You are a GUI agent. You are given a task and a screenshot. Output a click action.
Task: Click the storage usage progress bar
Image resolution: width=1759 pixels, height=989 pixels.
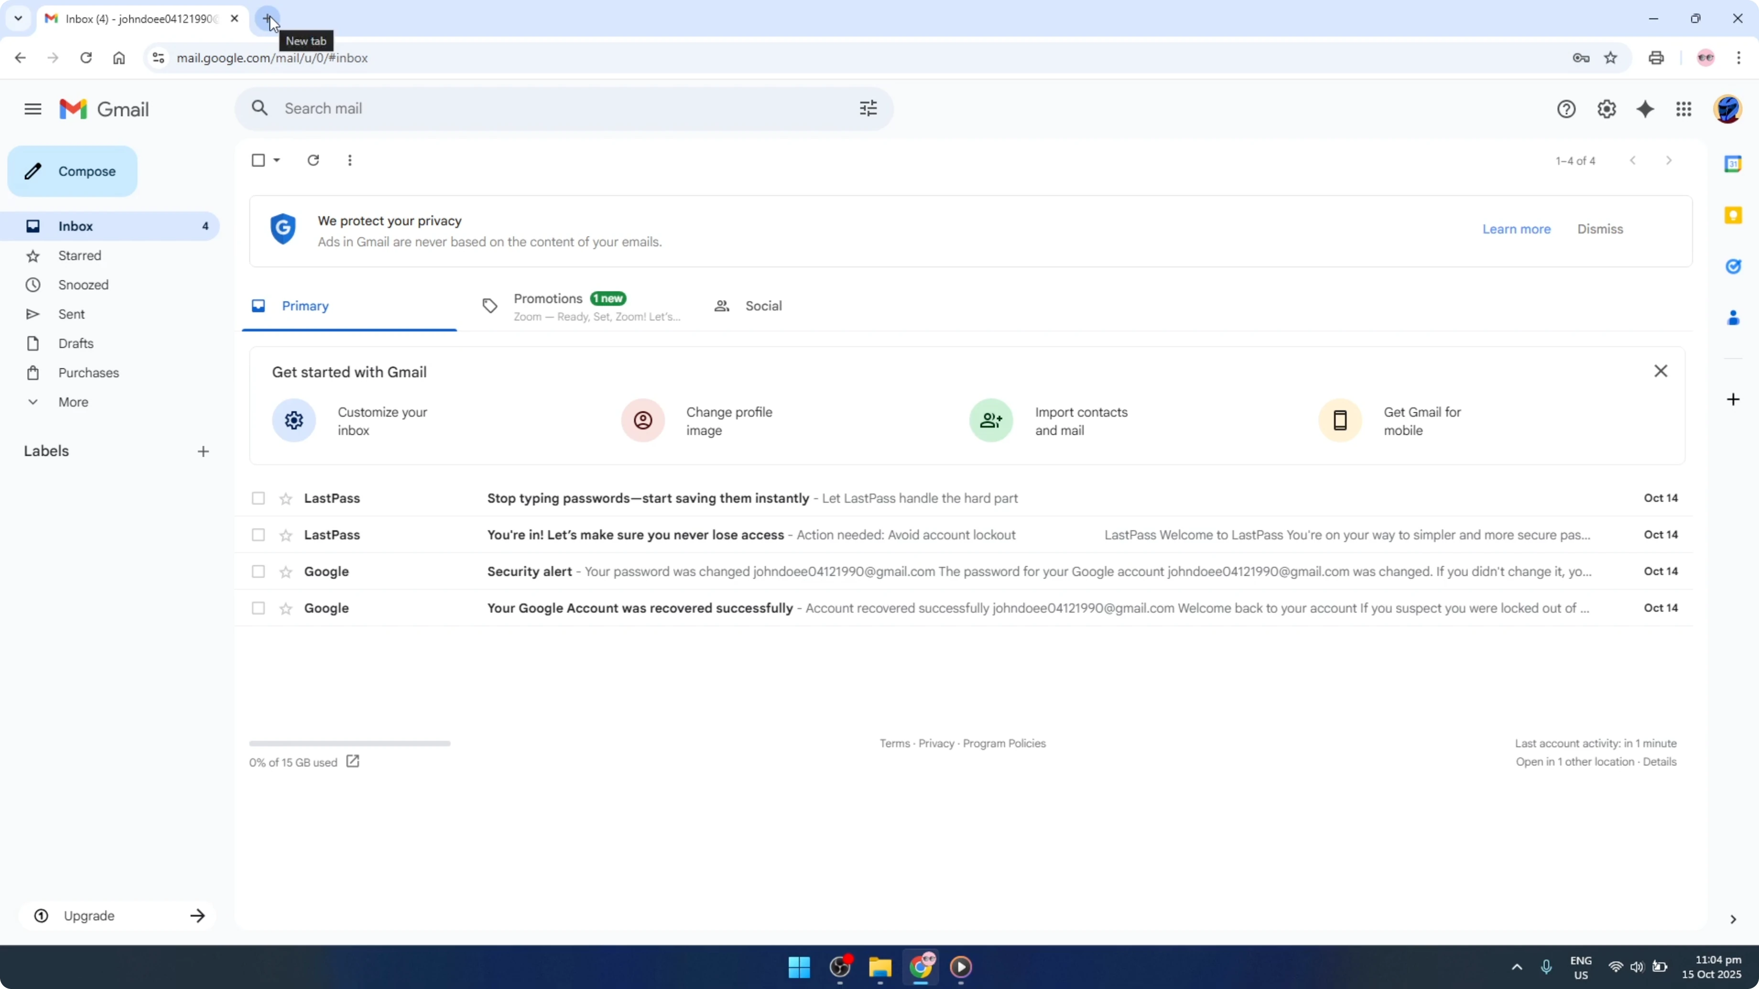click(x=349, y=743)
